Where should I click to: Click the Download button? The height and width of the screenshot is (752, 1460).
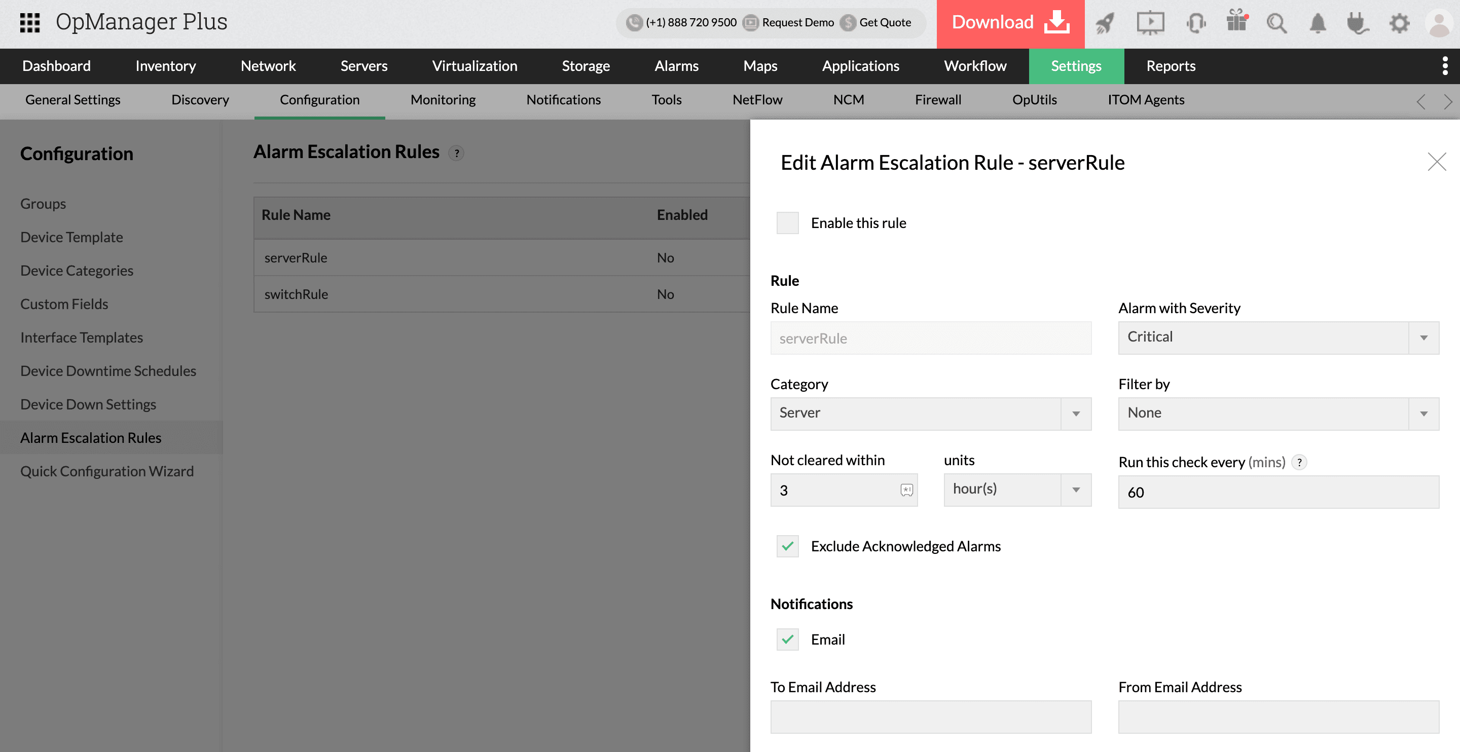[x=1010, y=24]
